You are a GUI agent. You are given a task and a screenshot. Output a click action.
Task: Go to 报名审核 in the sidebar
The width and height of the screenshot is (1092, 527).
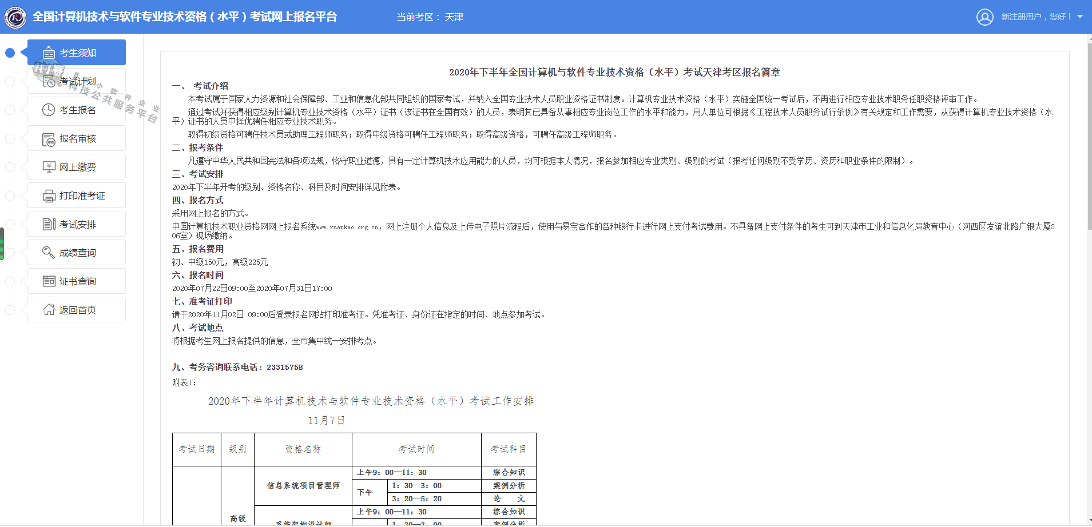[77, 138]
